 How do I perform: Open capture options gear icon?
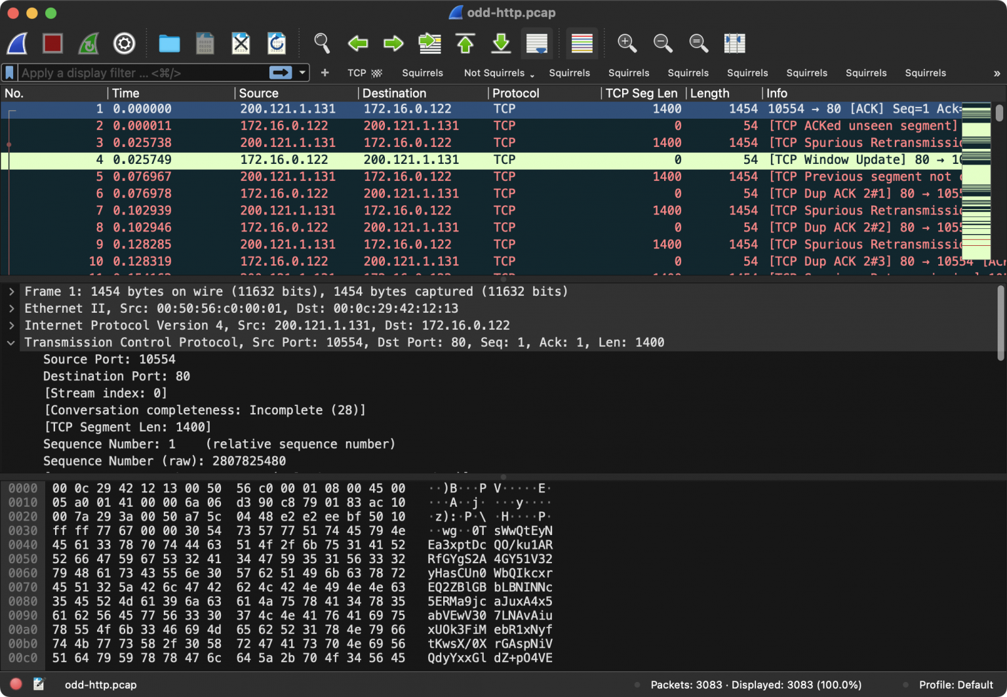[124, 43]
